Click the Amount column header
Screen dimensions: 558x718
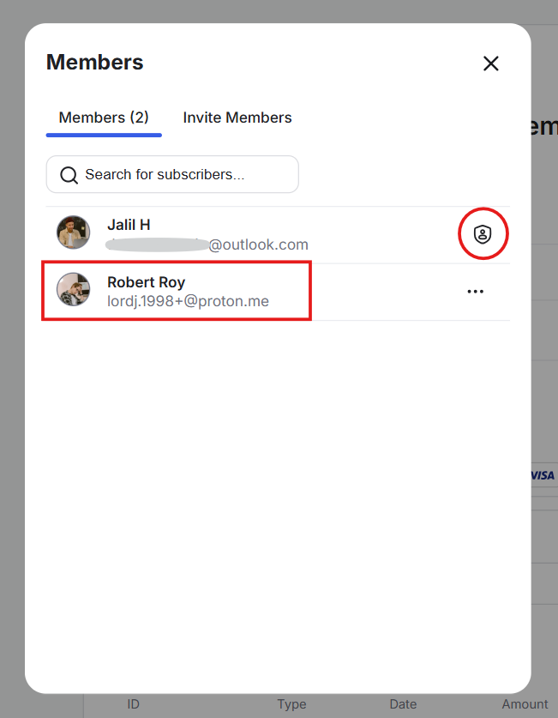pos(525,704)
